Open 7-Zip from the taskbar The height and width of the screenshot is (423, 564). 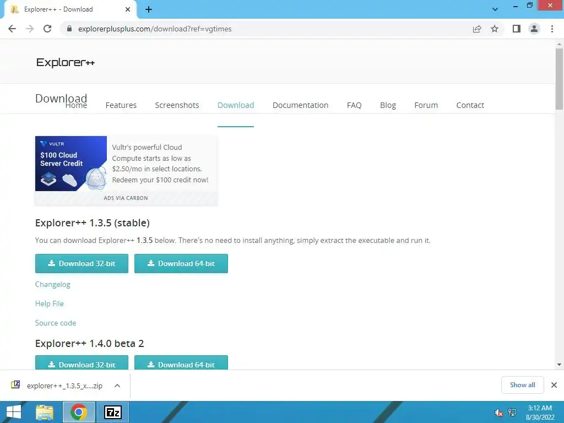[113, 412]
